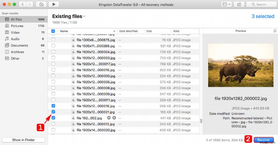The height and width of the screenshot is (145, 278).
Task: Open filter settings sliders icon
Action: click(x=239, y=5)
